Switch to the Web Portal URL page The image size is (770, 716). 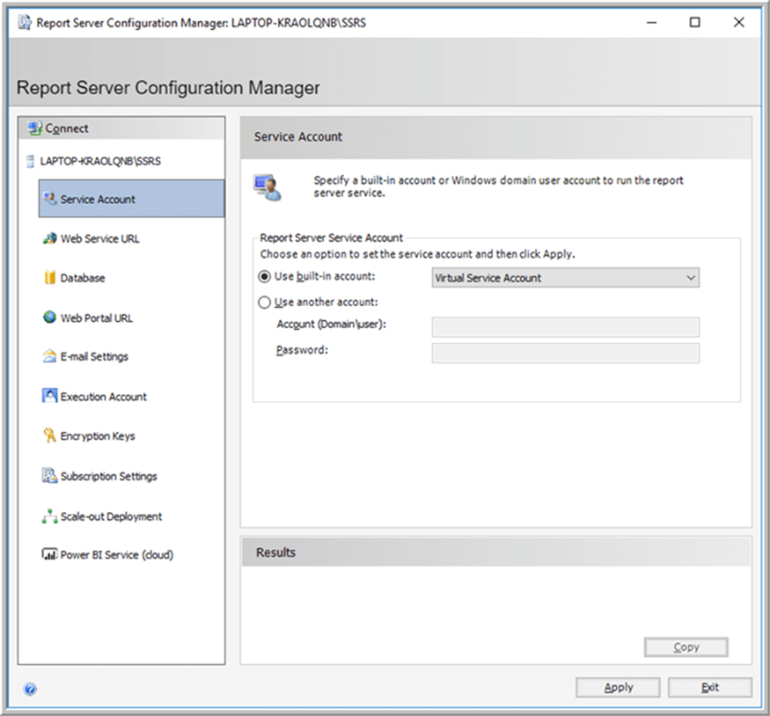97,318
